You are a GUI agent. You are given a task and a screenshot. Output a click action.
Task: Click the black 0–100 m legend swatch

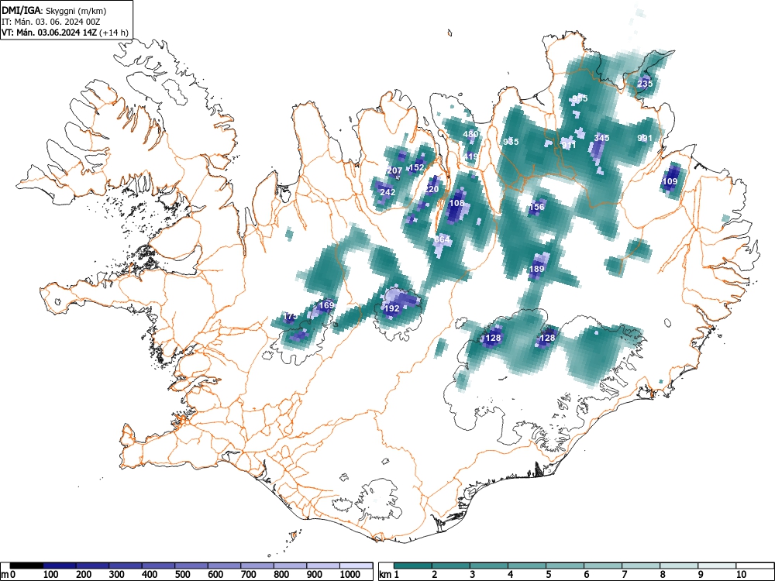point(26,566)
